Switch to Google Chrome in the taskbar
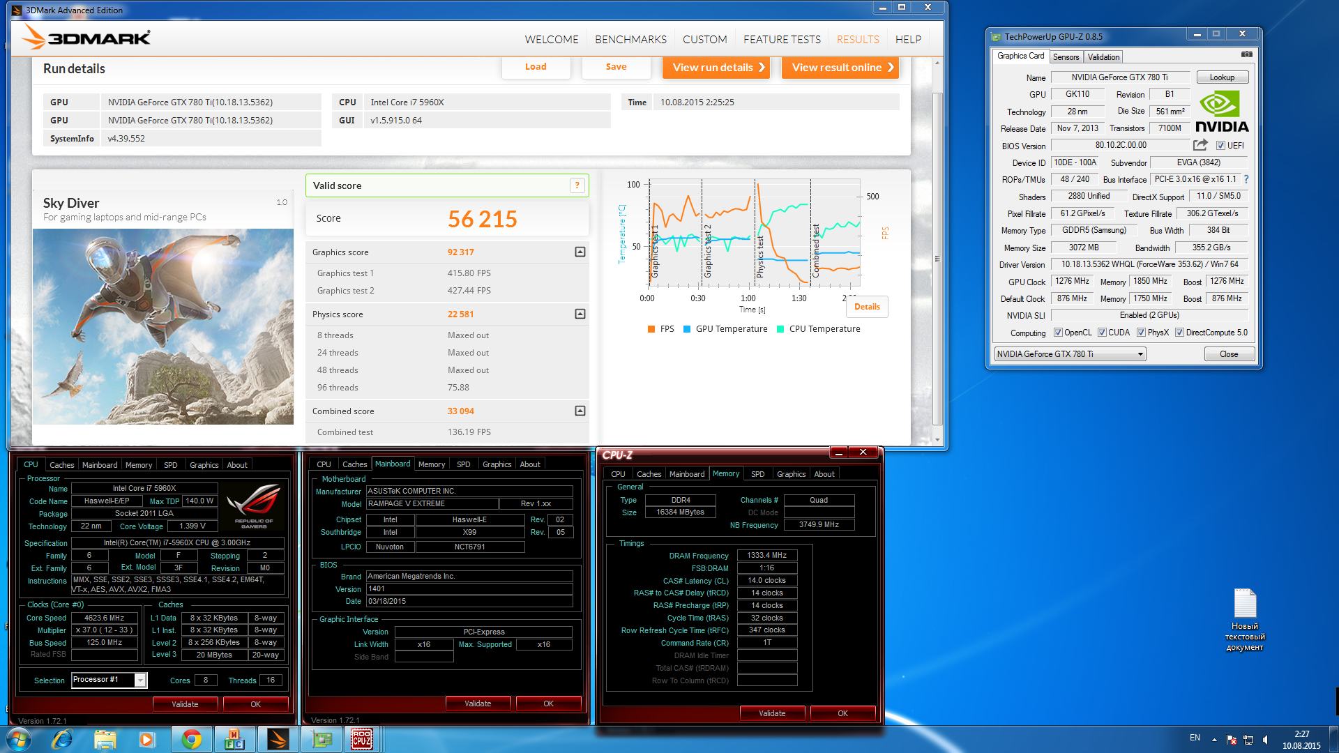The height and width of the screenshot is (753, 1339). [192, 739]
